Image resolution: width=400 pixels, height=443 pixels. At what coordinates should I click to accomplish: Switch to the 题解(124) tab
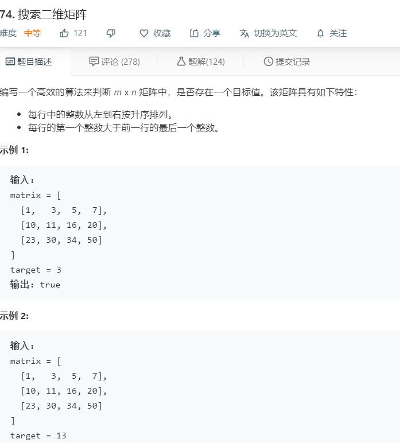click(201, 61)
